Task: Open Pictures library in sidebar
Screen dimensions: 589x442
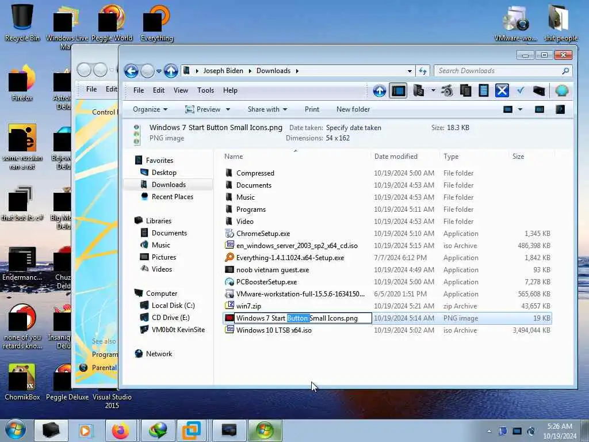Action: click(x=164, y=257)
